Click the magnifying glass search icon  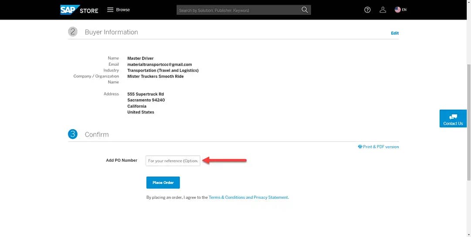tap(305, 10)
